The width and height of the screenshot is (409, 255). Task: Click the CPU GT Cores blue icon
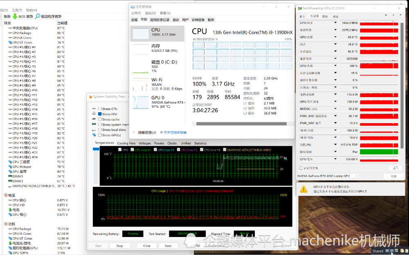point(10,42)
